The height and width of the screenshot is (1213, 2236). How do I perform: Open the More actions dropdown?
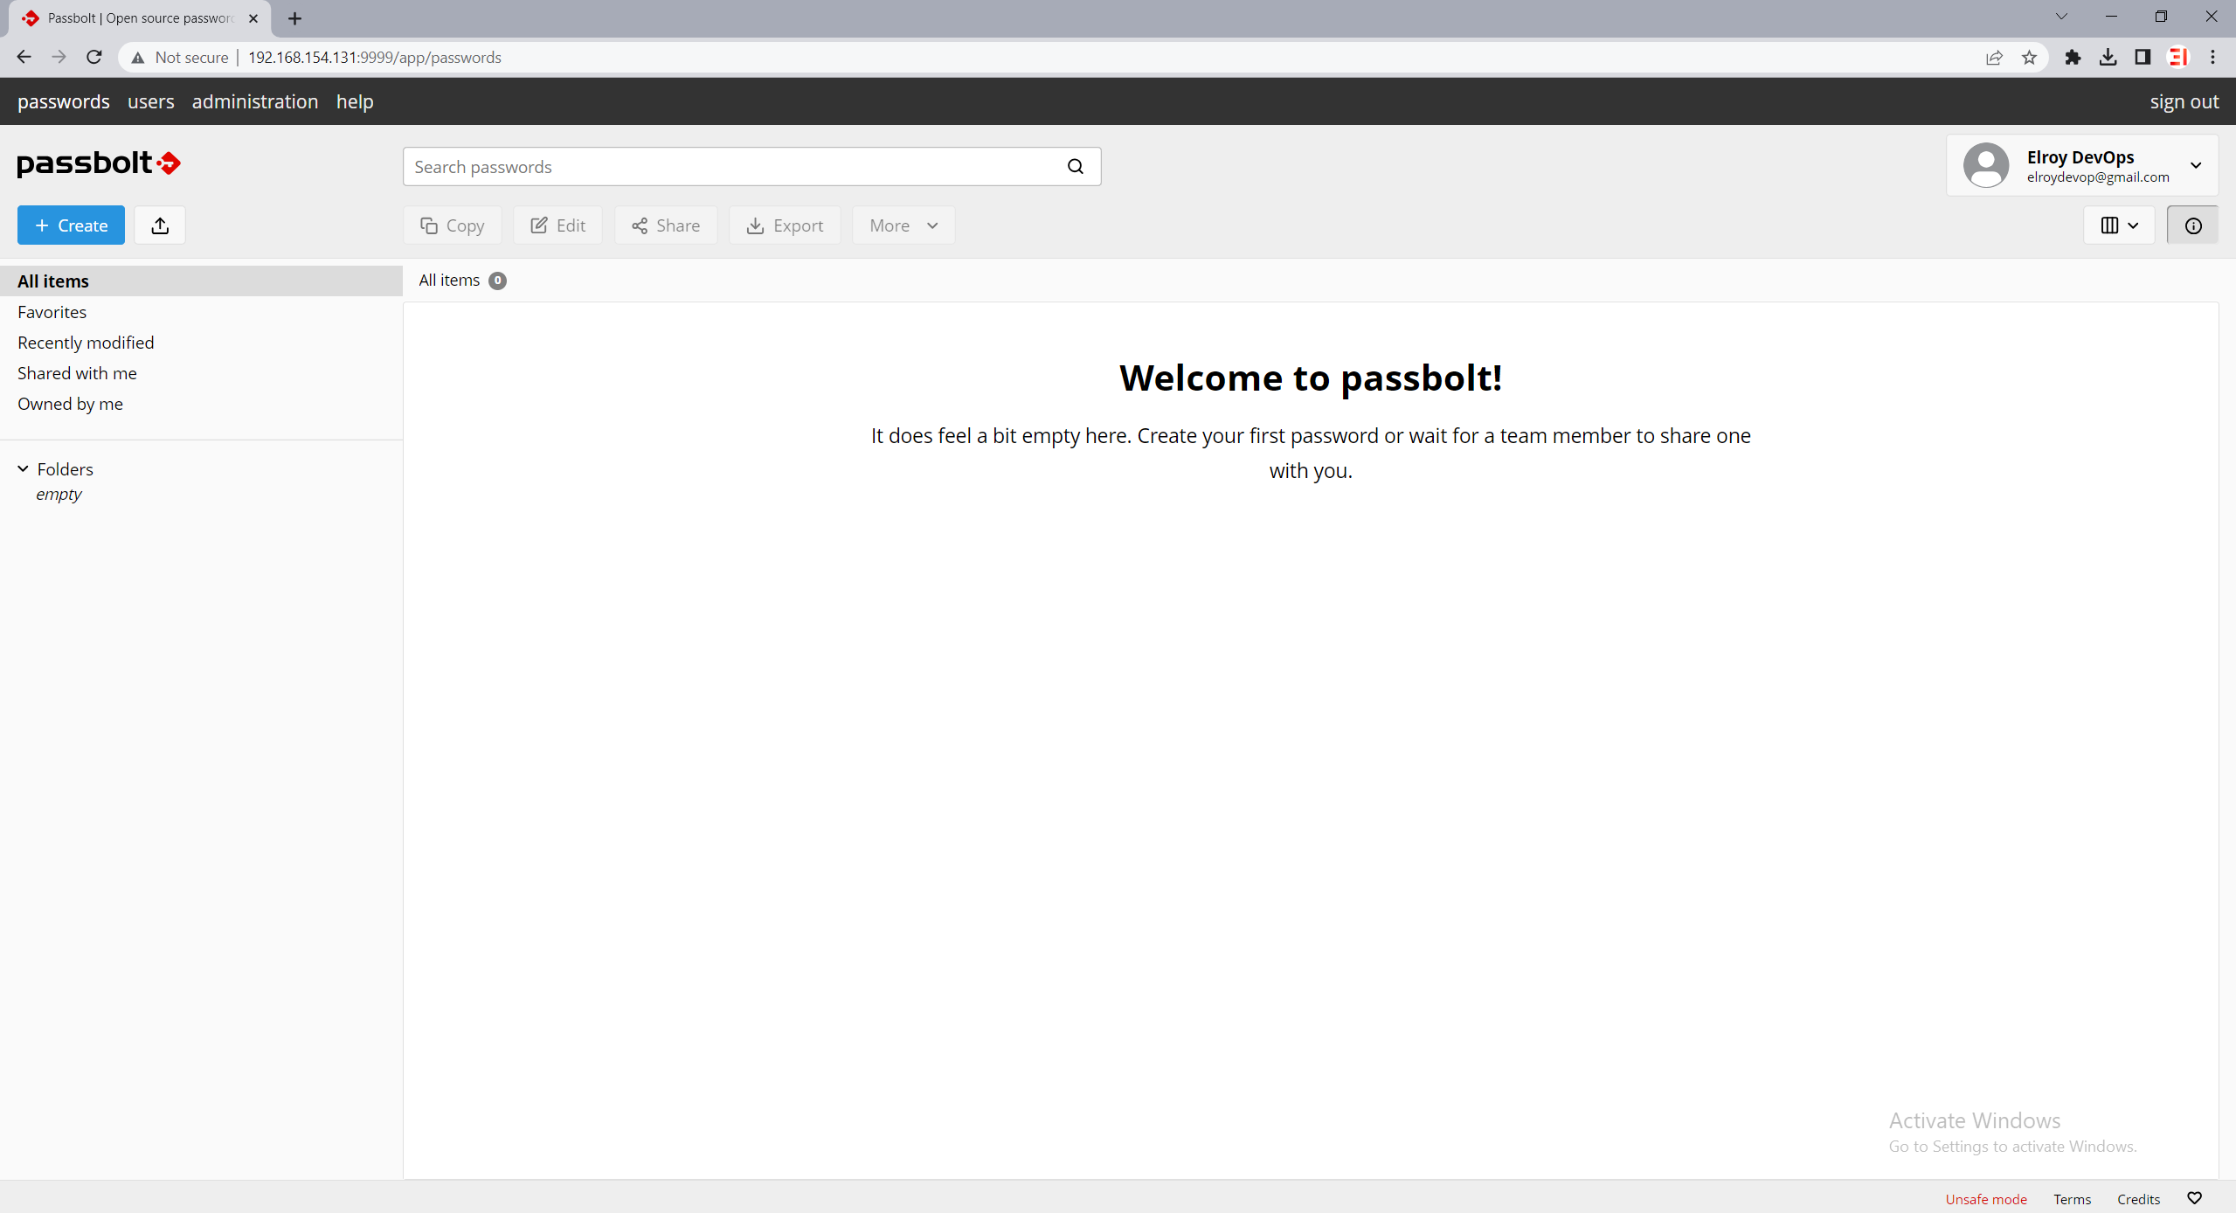coord(903,225)
